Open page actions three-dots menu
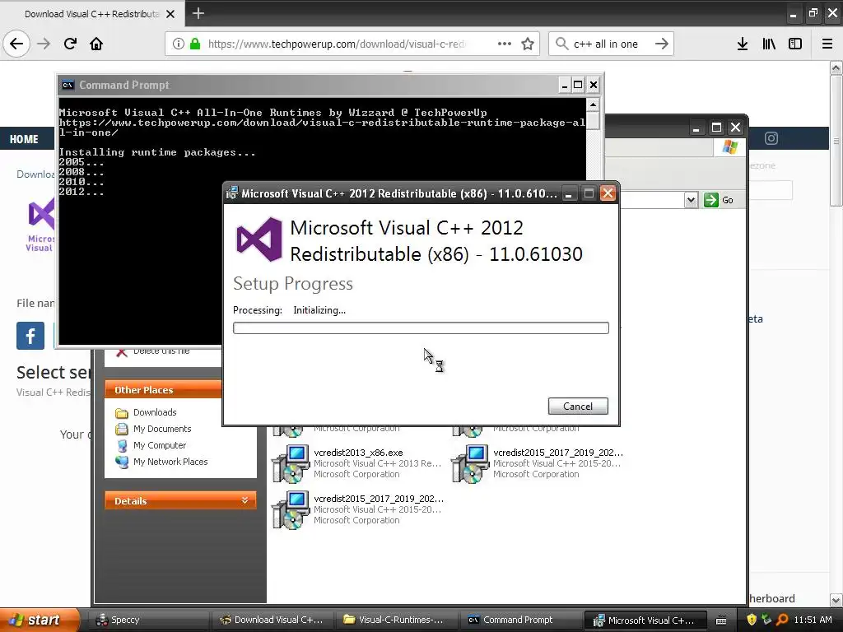843x632 pixels. [x=505, y=44]
